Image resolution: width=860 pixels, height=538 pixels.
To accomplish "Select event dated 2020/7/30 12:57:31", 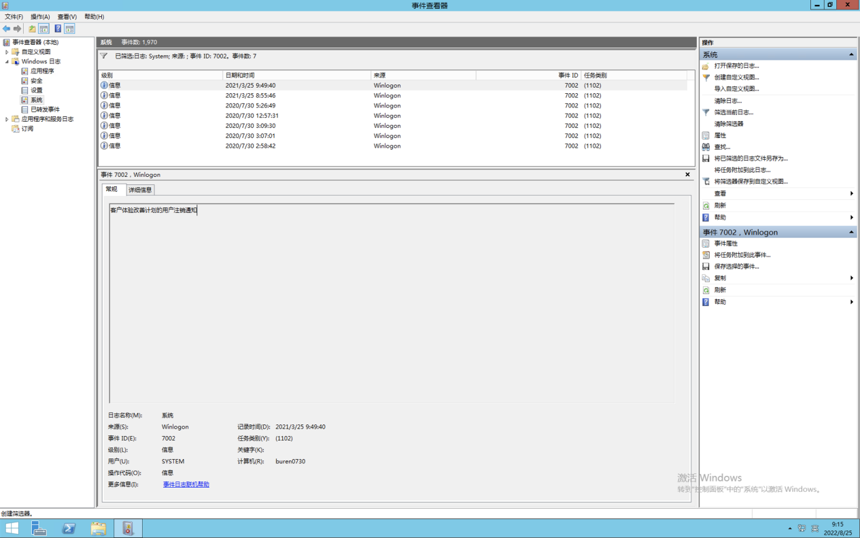I will [x=392, y=116].
